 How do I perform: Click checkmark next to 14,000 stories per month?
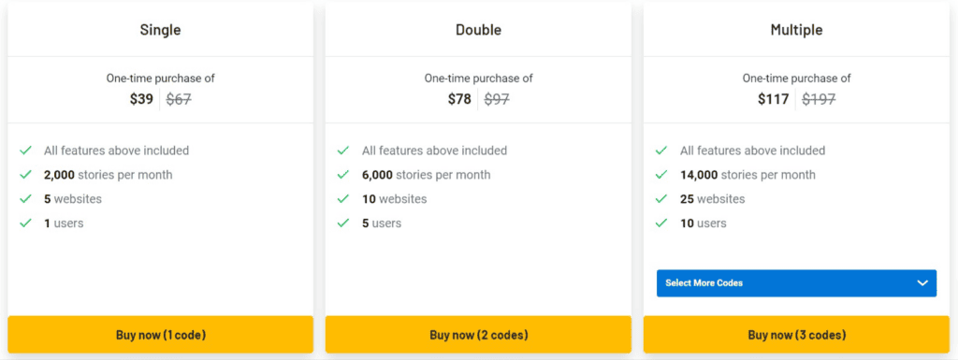coord(661,175)
